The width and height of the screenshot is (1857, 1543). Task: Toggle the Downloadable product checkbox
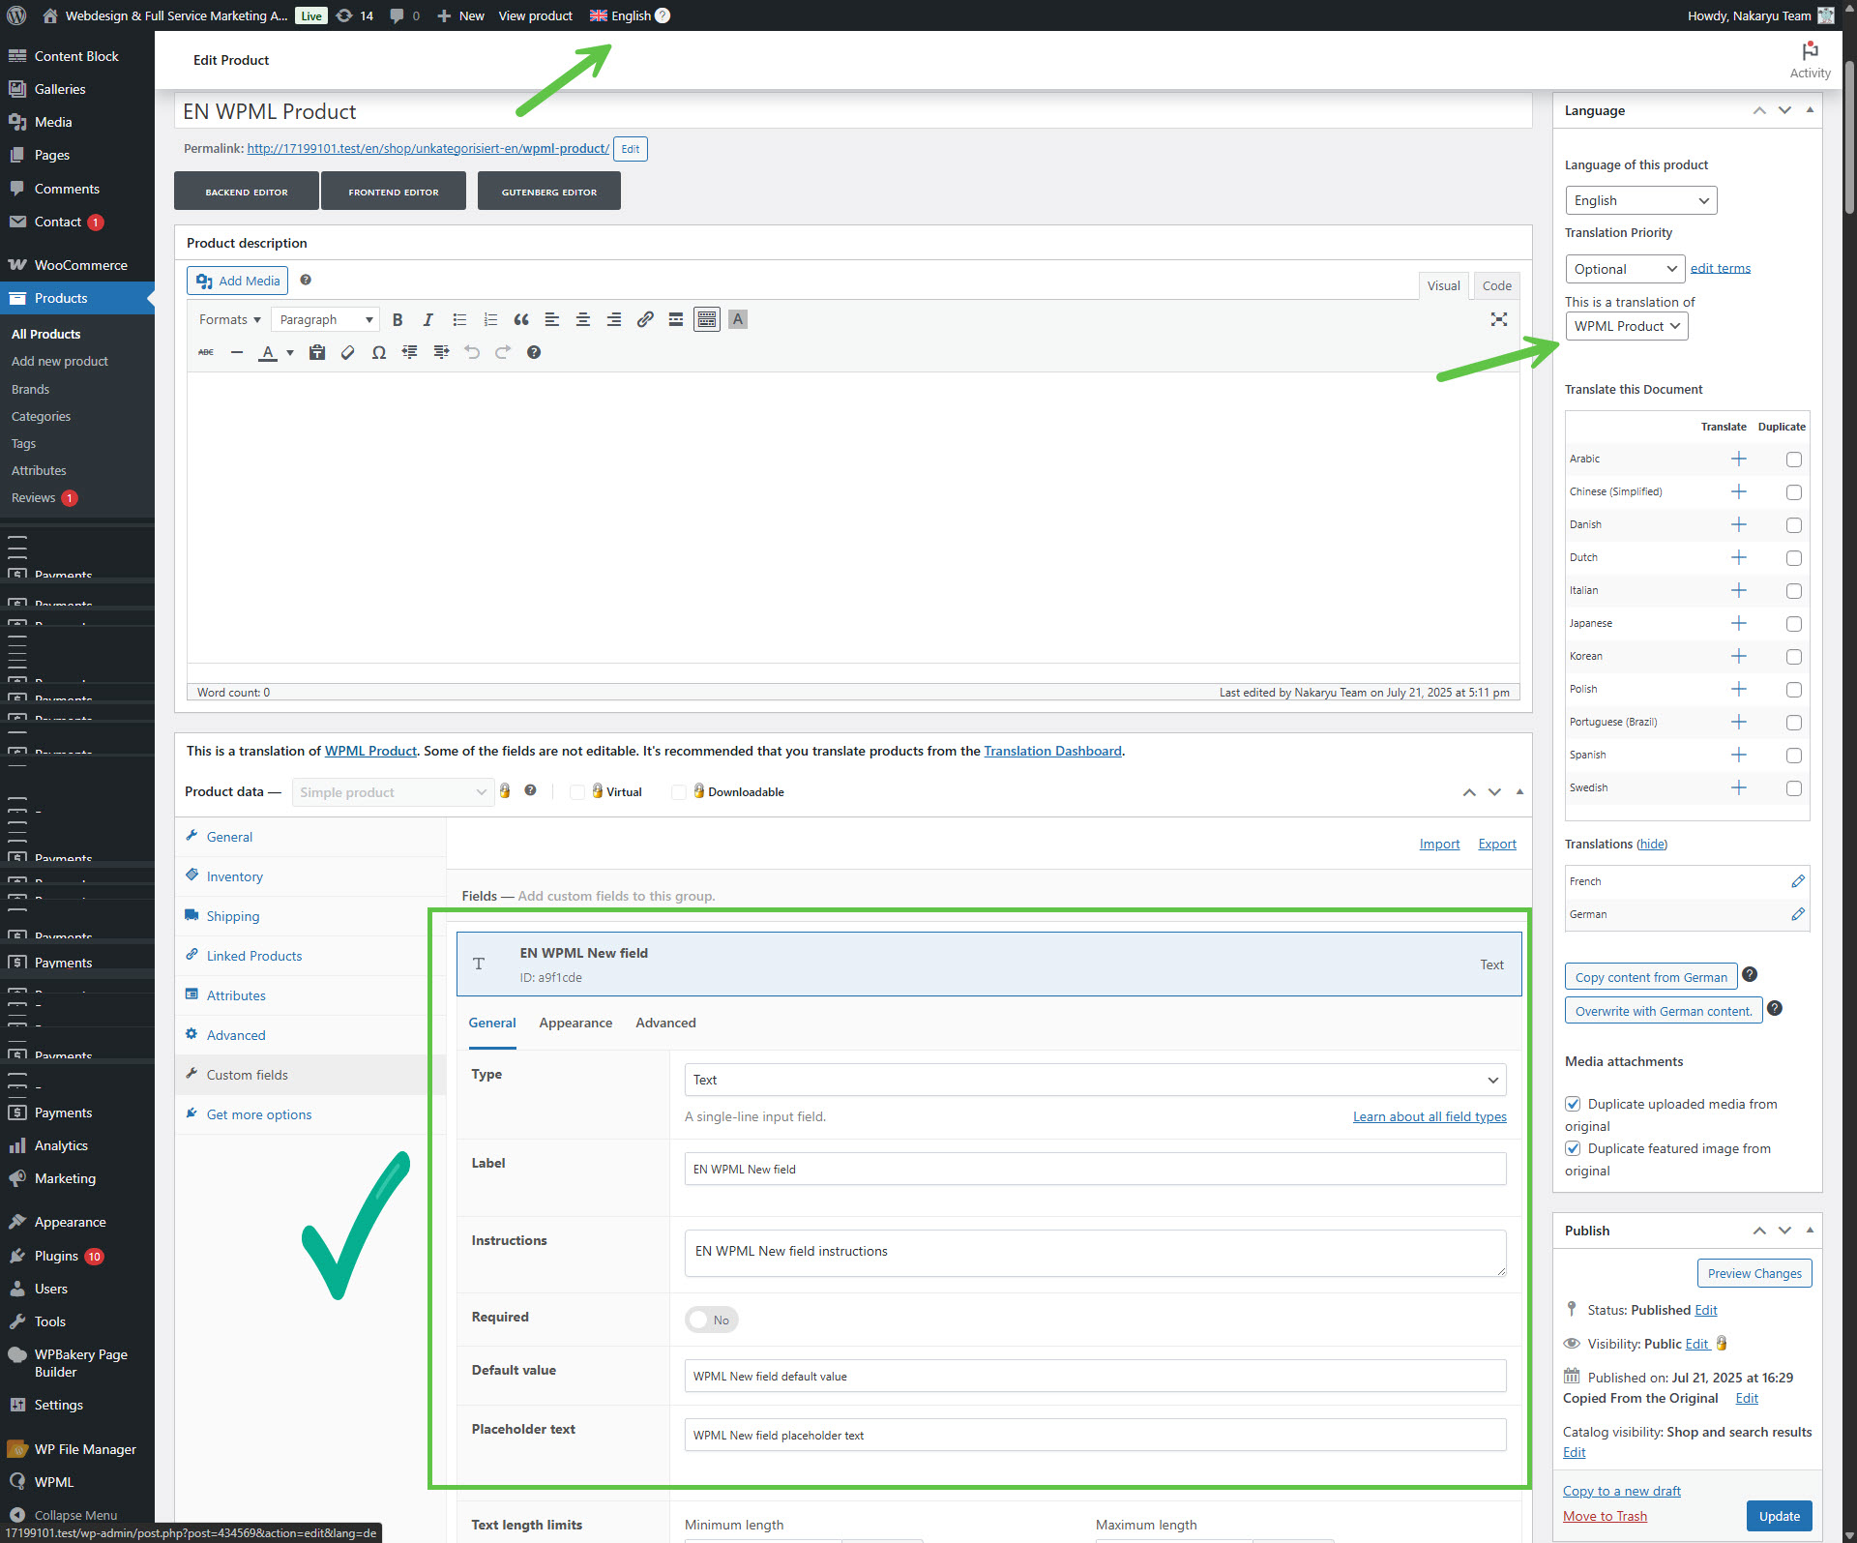pyautogui.click(x=679, y=792)
